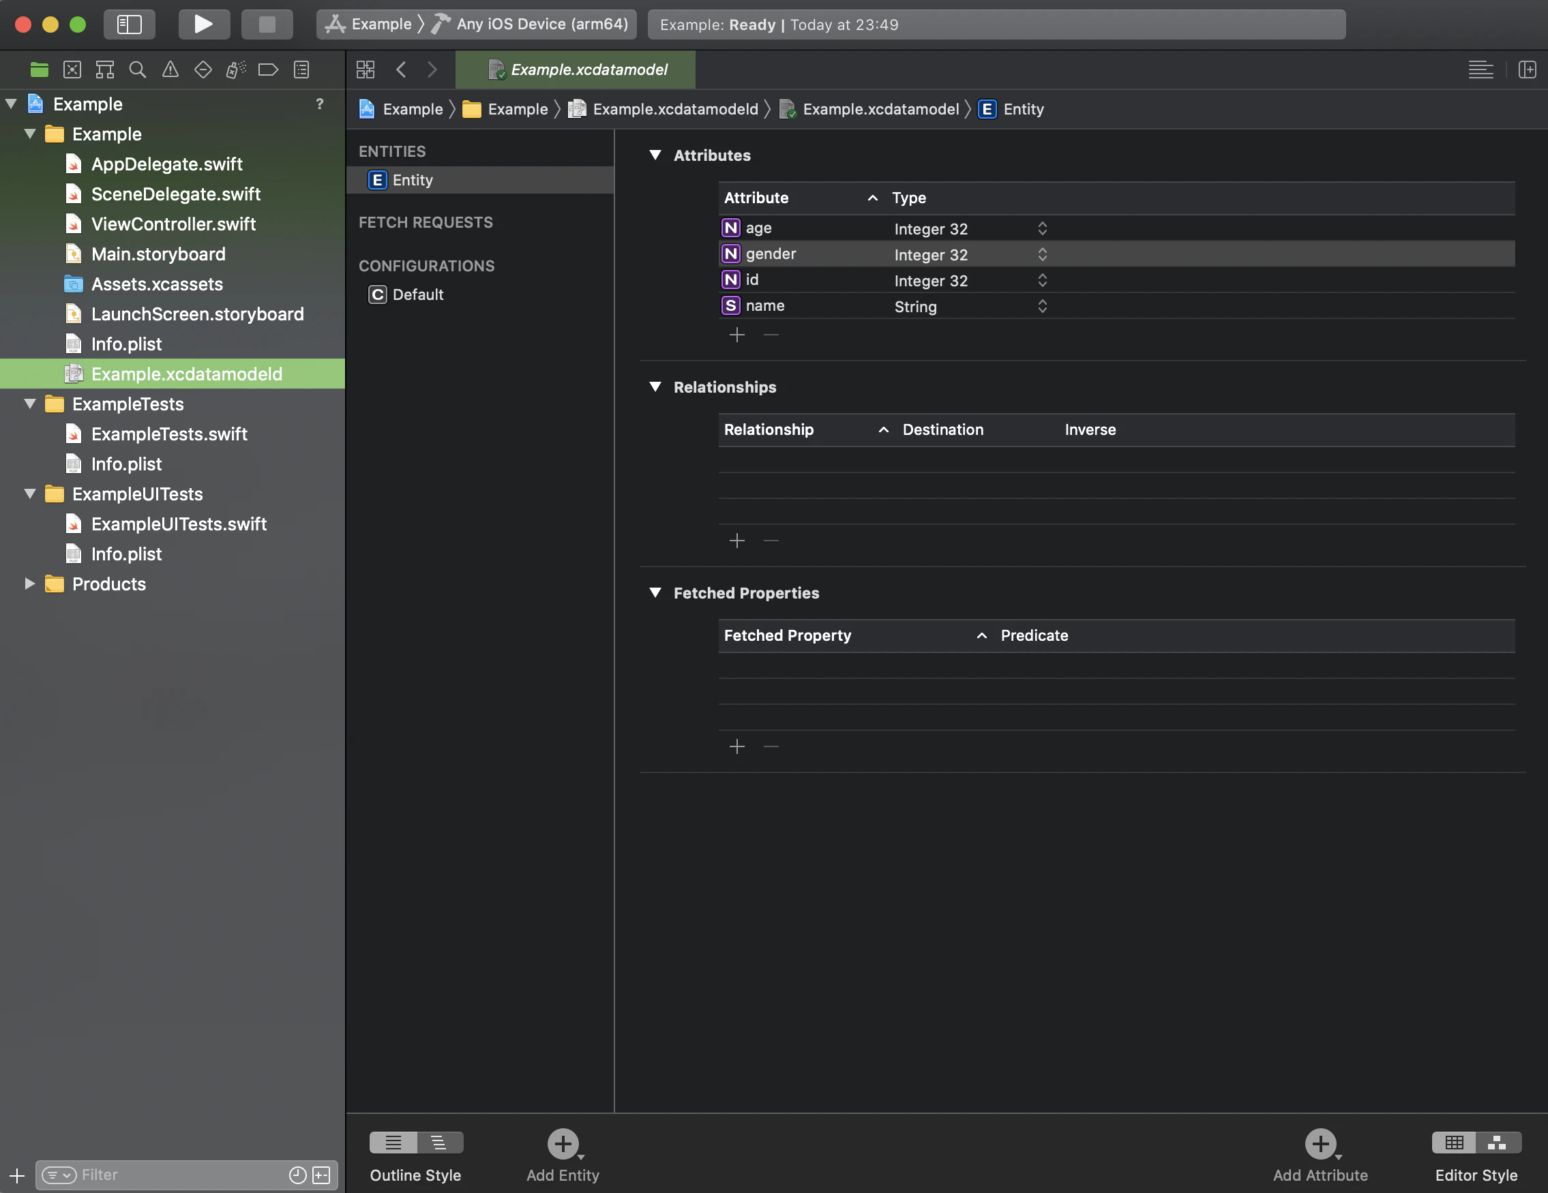Go forward in editor history
1548x1193 pixels.
pyautogui.click(x=432, y=70)
